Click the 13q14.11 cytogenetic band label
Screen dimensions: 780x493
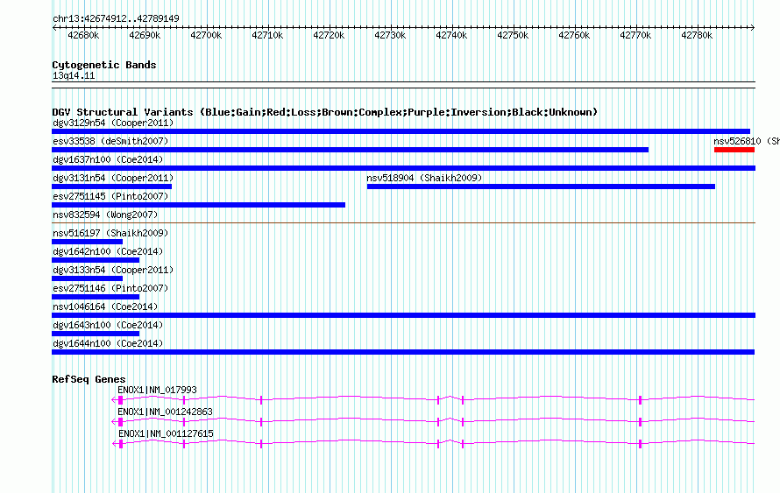coord(74,76)
